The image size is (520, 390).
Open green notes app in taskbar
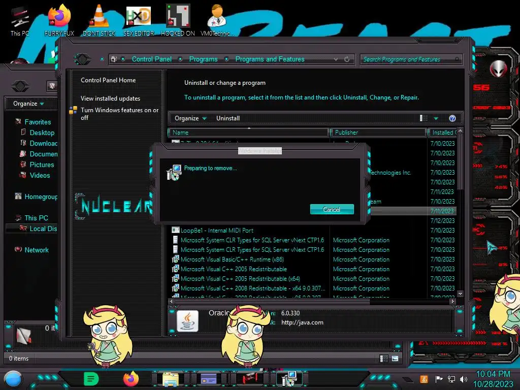point(91,379)
